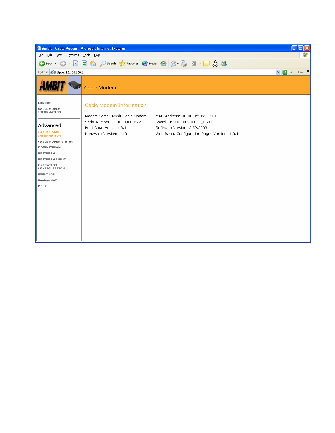
Task: Expand the address bar dropdown
Action: [278, 72]
